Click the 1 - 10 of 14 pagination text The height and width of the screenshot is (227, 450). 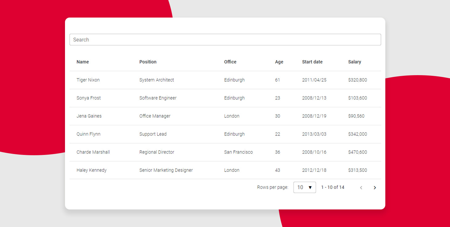(333, 187)
